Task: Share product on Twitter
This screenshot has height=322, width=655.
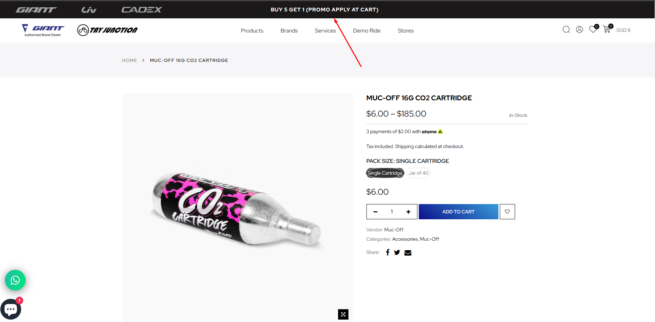Action: pos(397,252)
